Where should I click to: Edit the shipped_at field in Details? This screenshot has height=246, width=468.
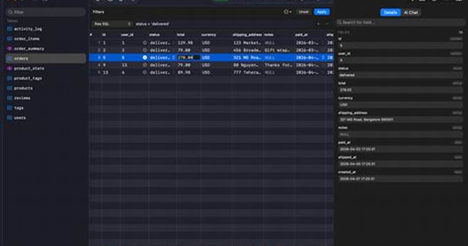pyautogui.click(x=400, y=164)
